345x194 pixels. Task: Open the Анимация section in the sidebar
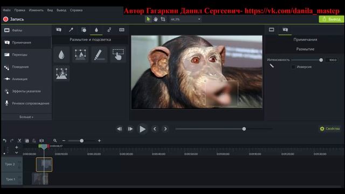[26, 79]
